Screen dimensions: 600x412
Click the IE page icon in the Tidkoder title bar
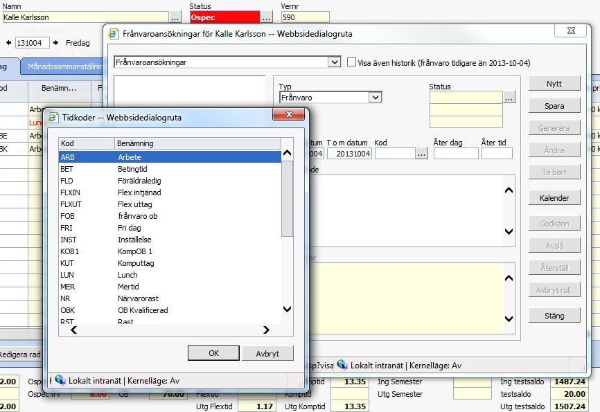[53, 118]
